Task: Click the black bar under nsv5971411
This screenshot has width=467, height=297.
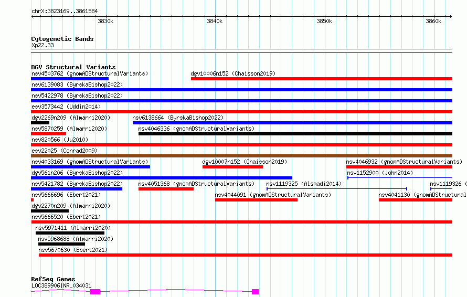Action: [70, 233]
